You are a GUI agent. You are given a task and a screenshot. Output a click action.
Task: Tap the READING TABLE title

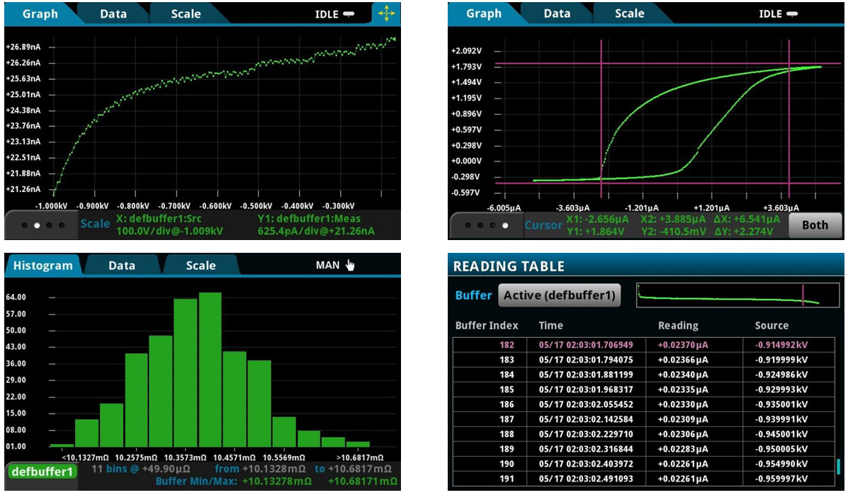click(509, 266)
